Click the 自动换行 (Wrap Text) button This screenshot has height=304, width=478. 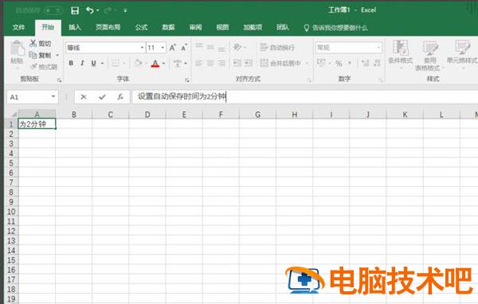click(278, 48)
